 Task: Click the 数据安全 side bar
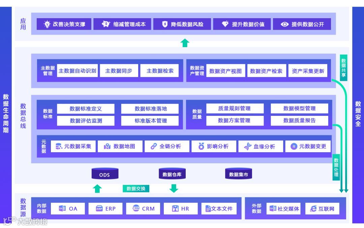click(x=358, y=115)
